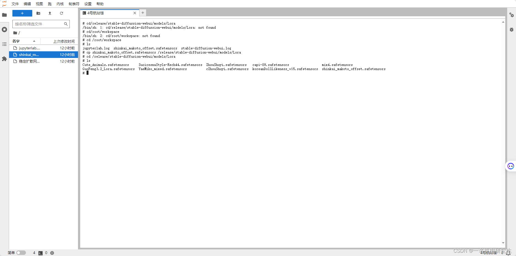Viewport: 516px width, 256px height.
Task: Open the extension manager sidebar panel
Action: [x=4, y=59]
